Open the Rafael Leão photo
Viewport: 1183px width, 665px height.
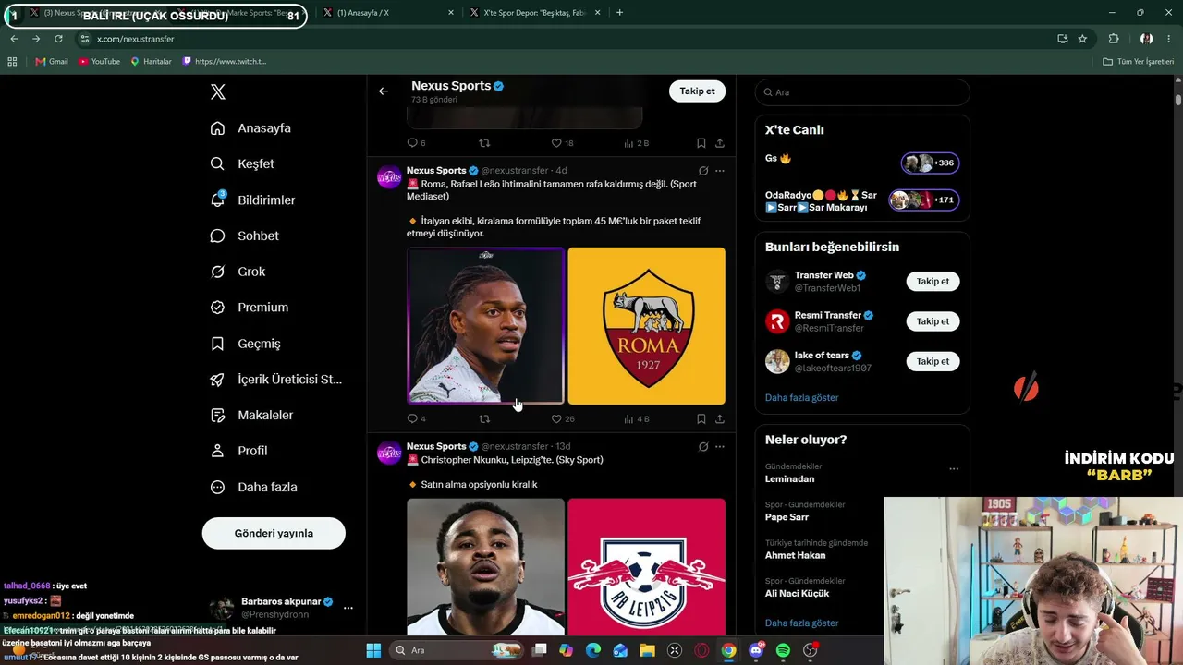(x=485, y=326)
